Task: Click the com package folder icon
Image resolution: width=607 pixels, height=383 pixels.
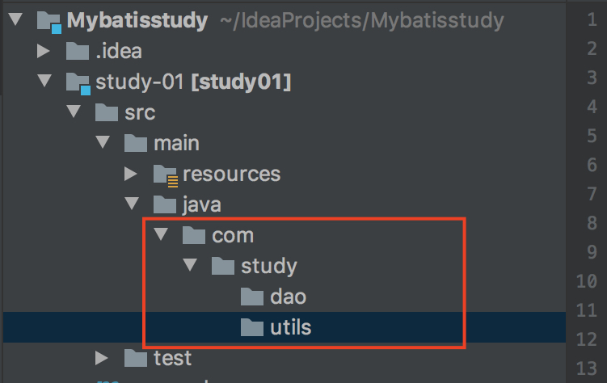Action: (194, 235)
